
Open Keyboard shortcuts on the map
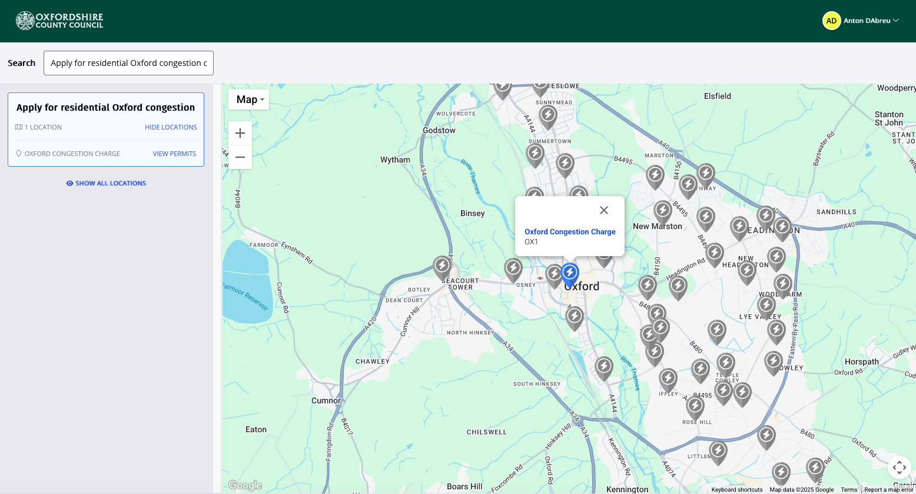pyautogui.click(x=736, y=490)
